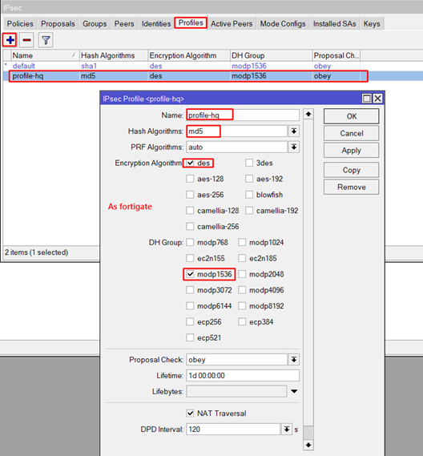The image size is (423, 456).
Task: Check ecp384 DH group
Action: (x=242, y=322)
